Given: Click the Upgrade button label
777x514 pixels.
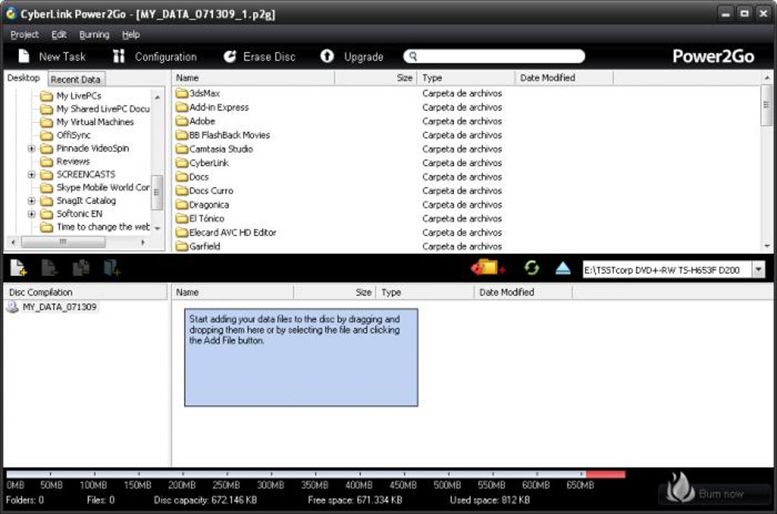Looking at the screenshot, I should click(x=363, y=56).
